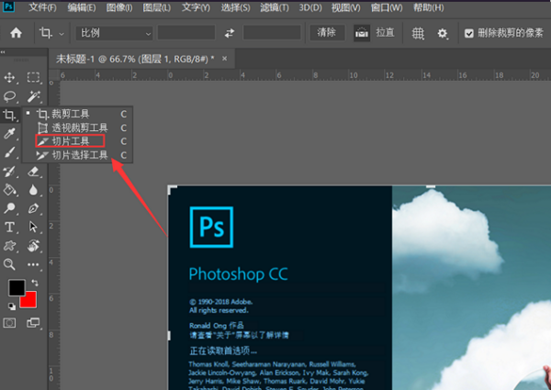
Task: Choose 切片工具 from the flyout
Action: [x=78, y=141]
